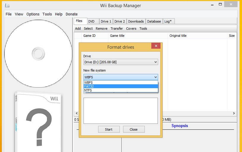
Task: Open the Tools menu in menu bar
Action: [x=47, y=14]
